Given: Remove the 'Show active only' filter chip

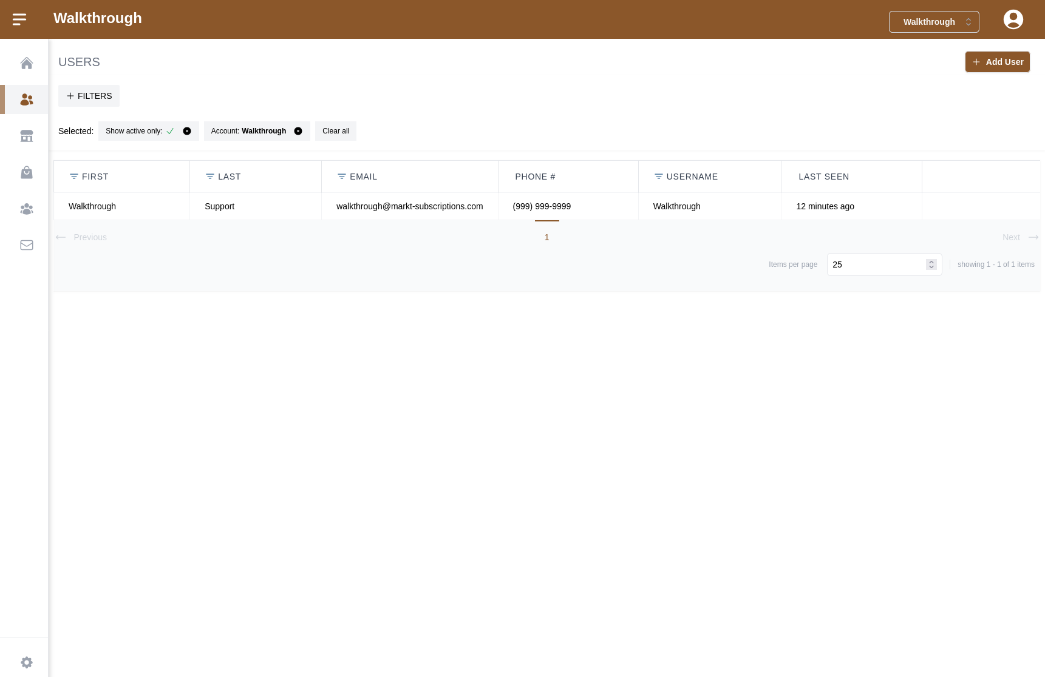Looking at the screenshot, I should pos(187,131).
